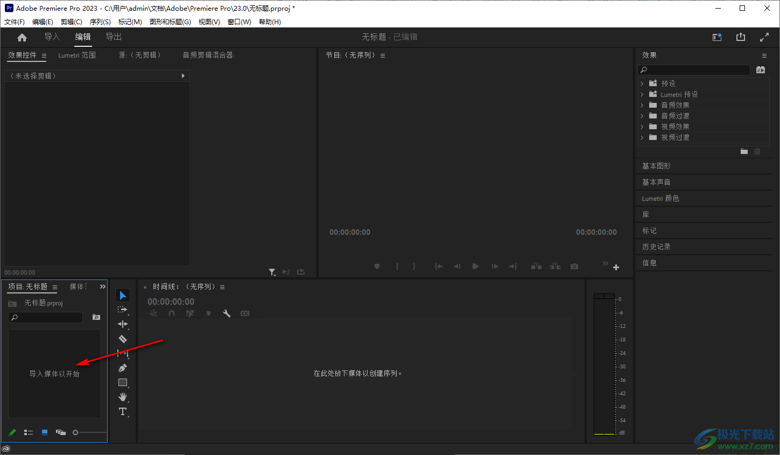This screenshot has height=455, width=780.
Task: Expand the 视频过渡 folder
Action: pyautogui.click(x=642, y=137)
